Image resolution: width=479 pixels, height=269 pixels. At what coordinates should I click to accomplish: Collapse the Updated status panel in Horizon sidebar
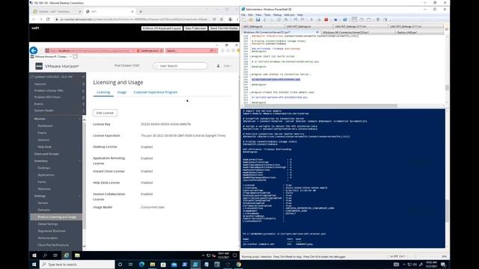[83, 77]
